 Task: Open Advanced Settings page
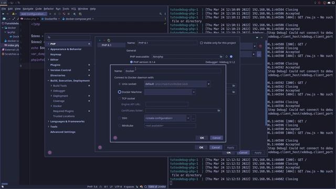pyautogui.click(x=62, y=132)
